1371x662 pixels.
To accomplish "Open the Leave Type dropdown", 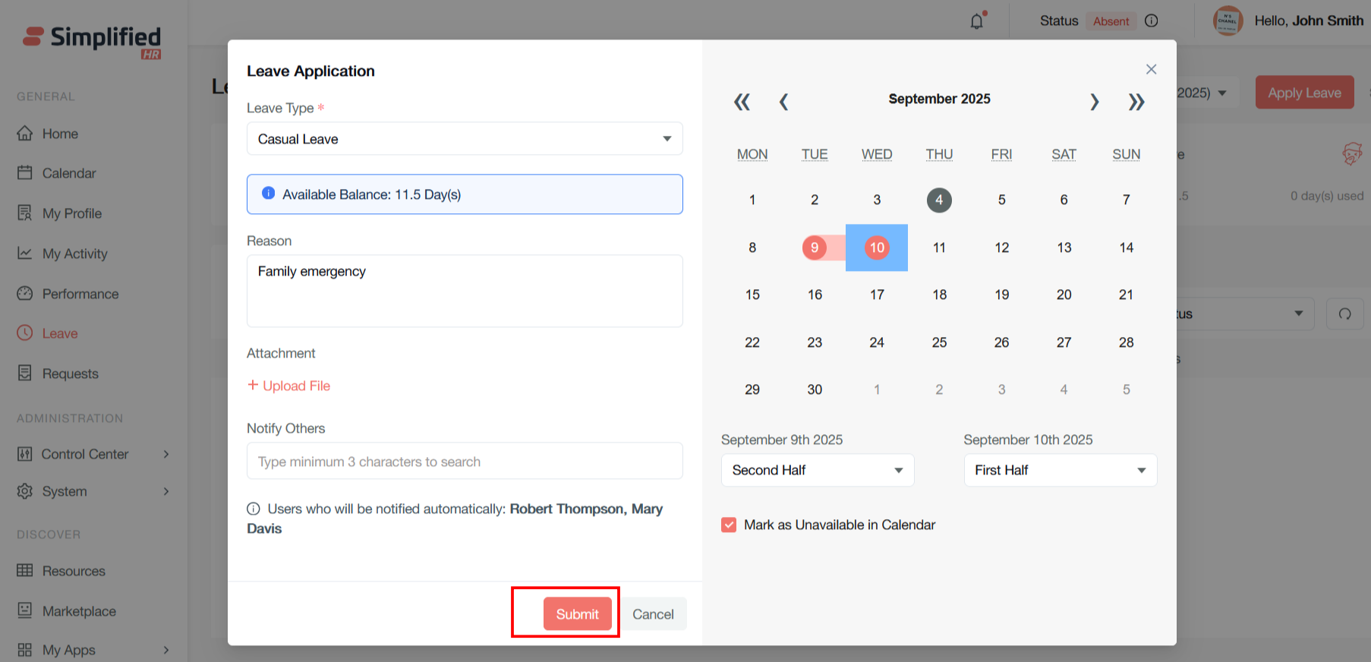I will (464, 139).
